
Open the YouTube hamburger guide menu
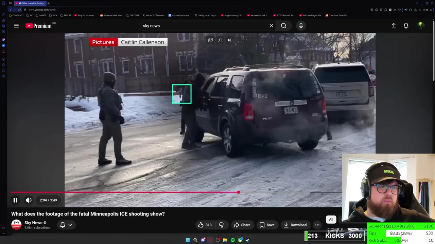click(x=16, y=26)
